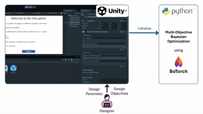Switch to the Inspector tab
This screenshot has height=114, width=203.
[x=86, y=11]
